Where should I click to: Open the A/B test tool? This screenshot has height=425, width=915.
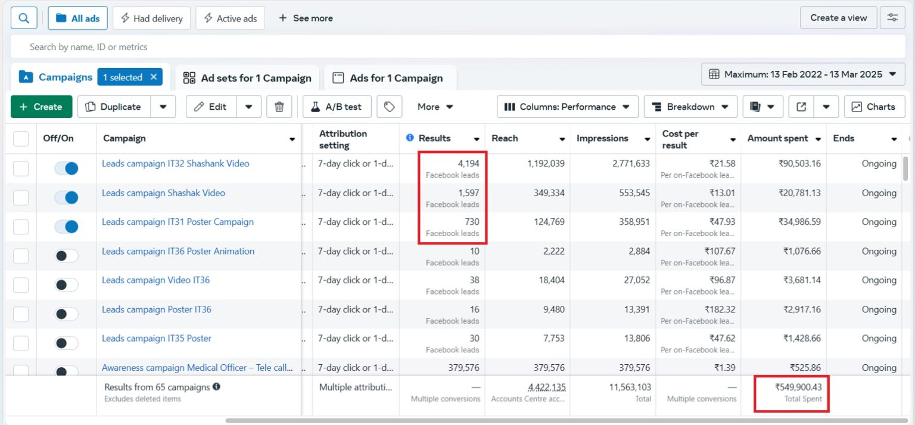point(336,107)
